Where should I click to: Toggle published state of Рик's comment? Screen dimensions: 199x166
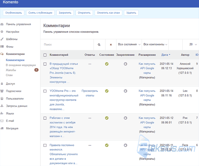coord(107,118)
